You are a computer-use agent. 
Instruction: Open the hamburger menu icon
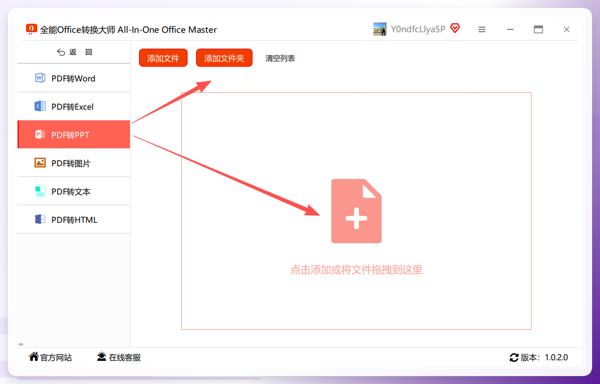tap(482, 29)
